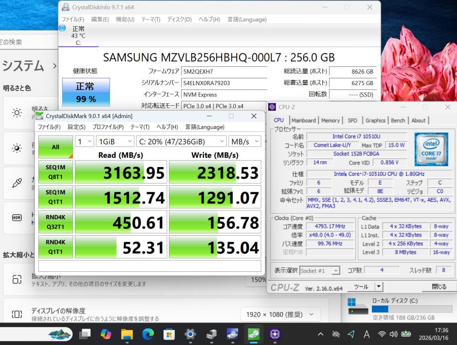Open the MB/s unit dropdown
This screenshot has width=457, height=345.
tap(245, 141)
